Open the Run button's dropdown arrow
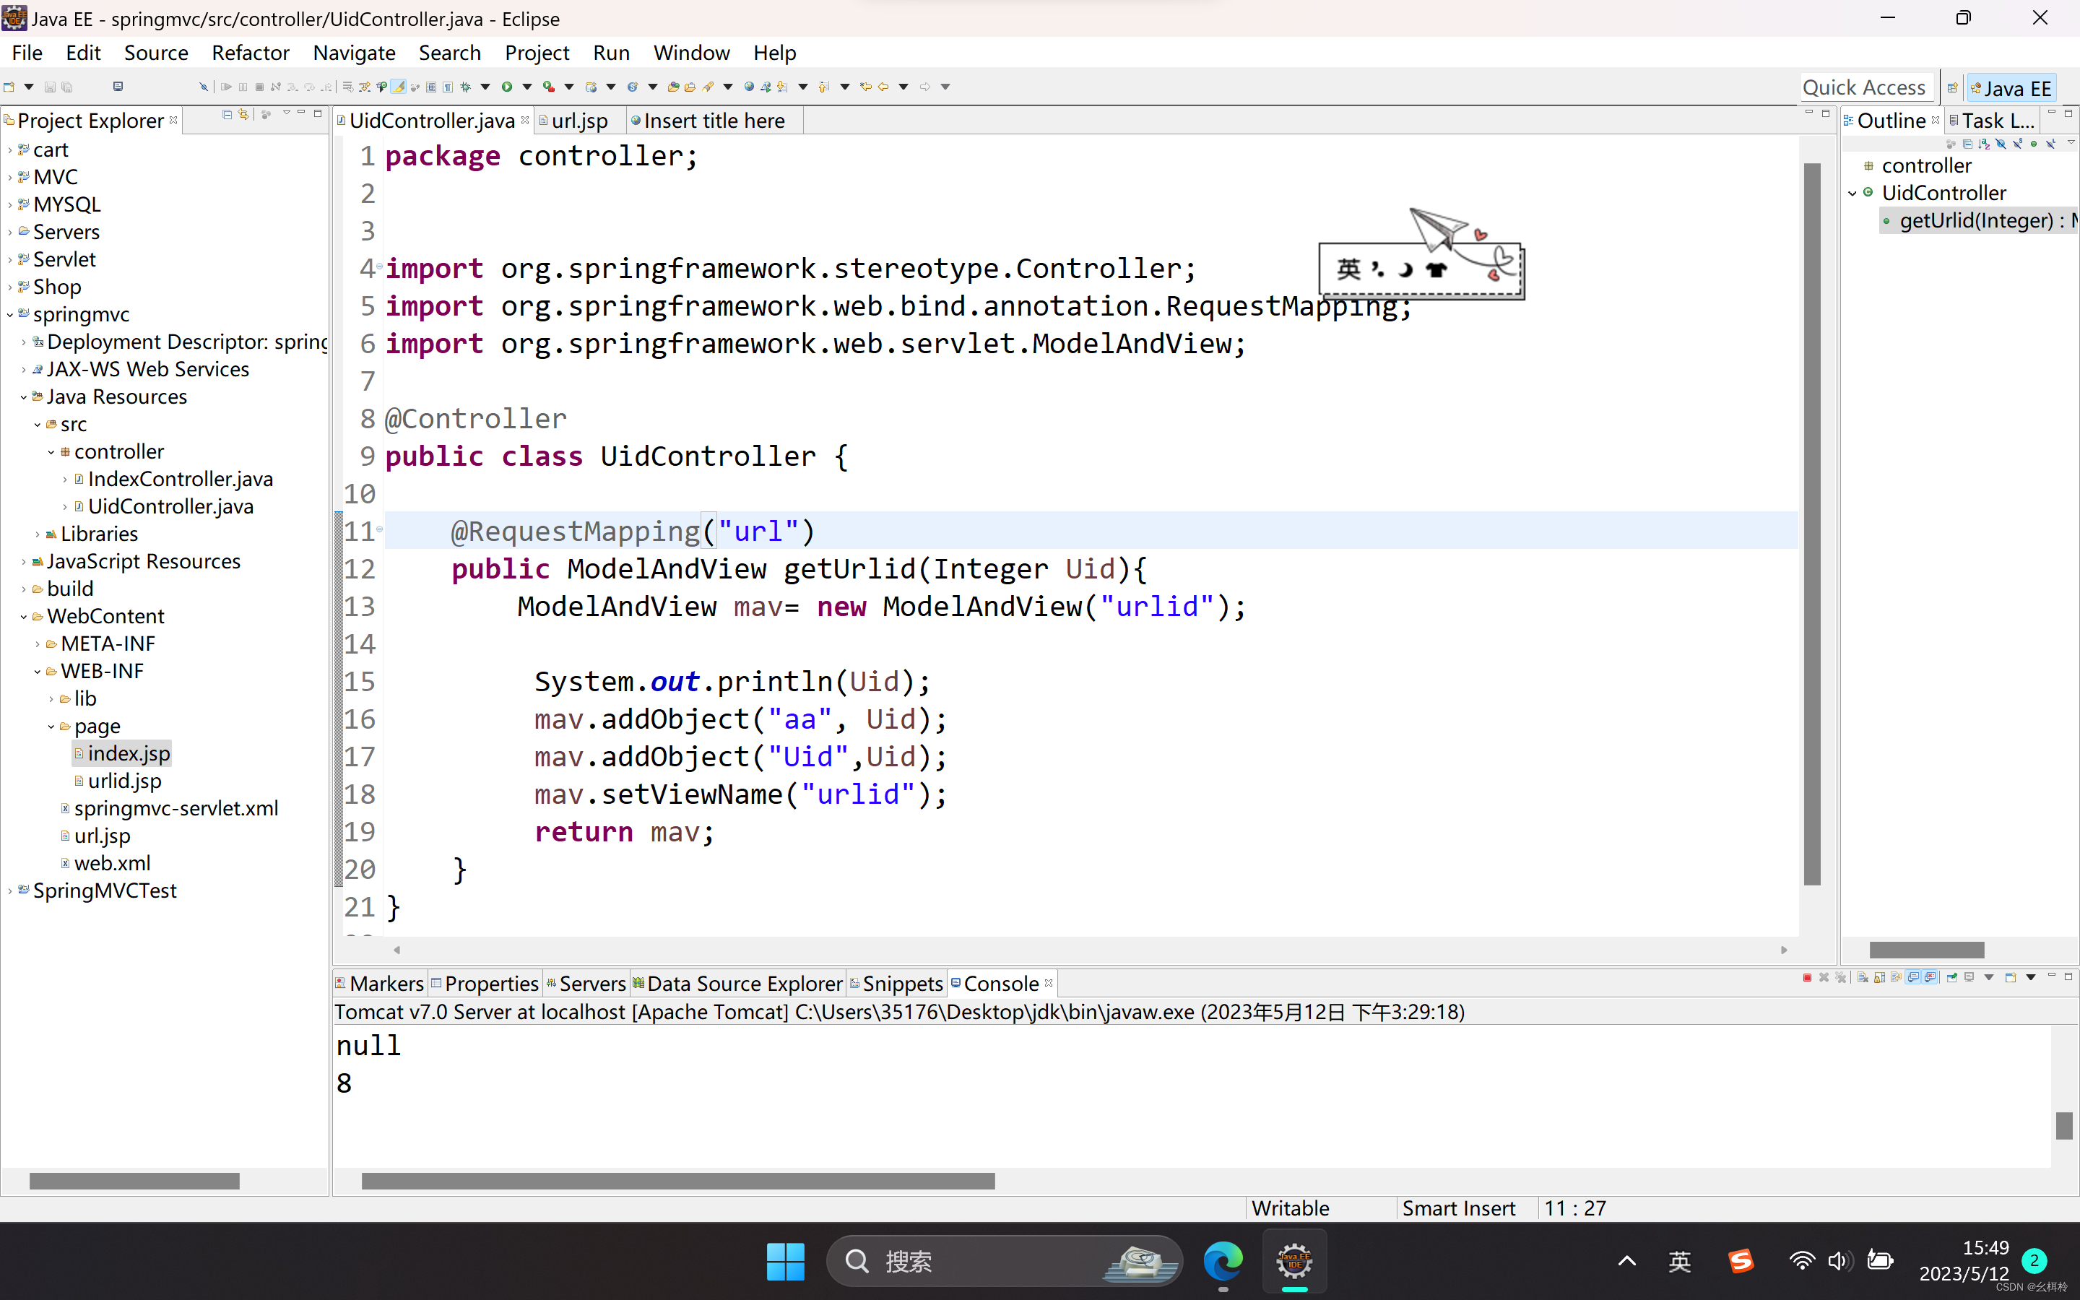 [527, 87]
